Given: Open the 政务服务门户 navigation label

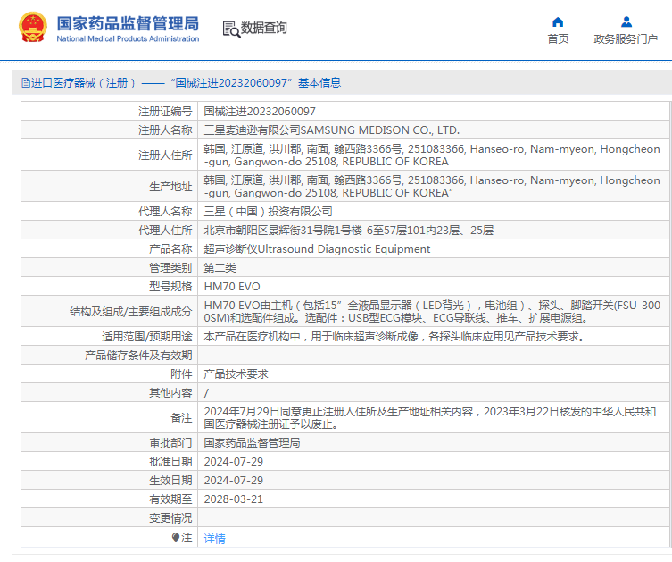Looking at the screenshot, I should [626, 39].
